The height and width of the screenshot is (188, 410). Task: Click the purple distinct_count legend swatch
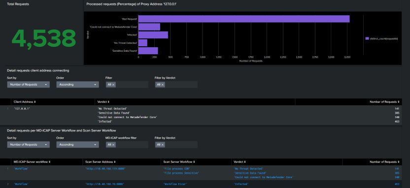[x=367, y=38]
